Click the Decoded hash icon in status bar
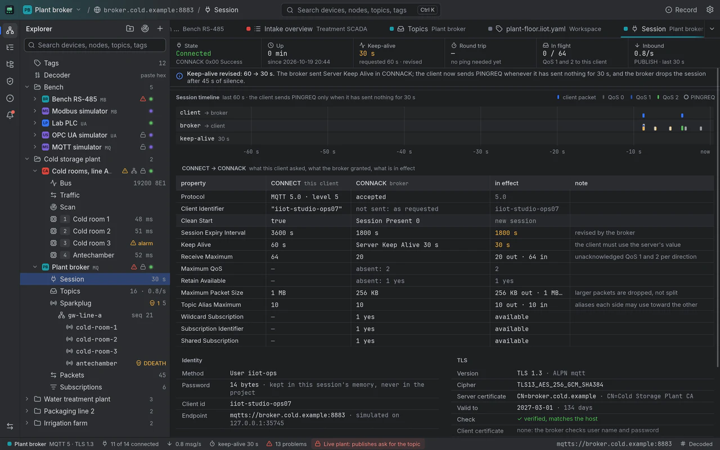The height and width of the screenshot is (450, 720). [696, 444]
